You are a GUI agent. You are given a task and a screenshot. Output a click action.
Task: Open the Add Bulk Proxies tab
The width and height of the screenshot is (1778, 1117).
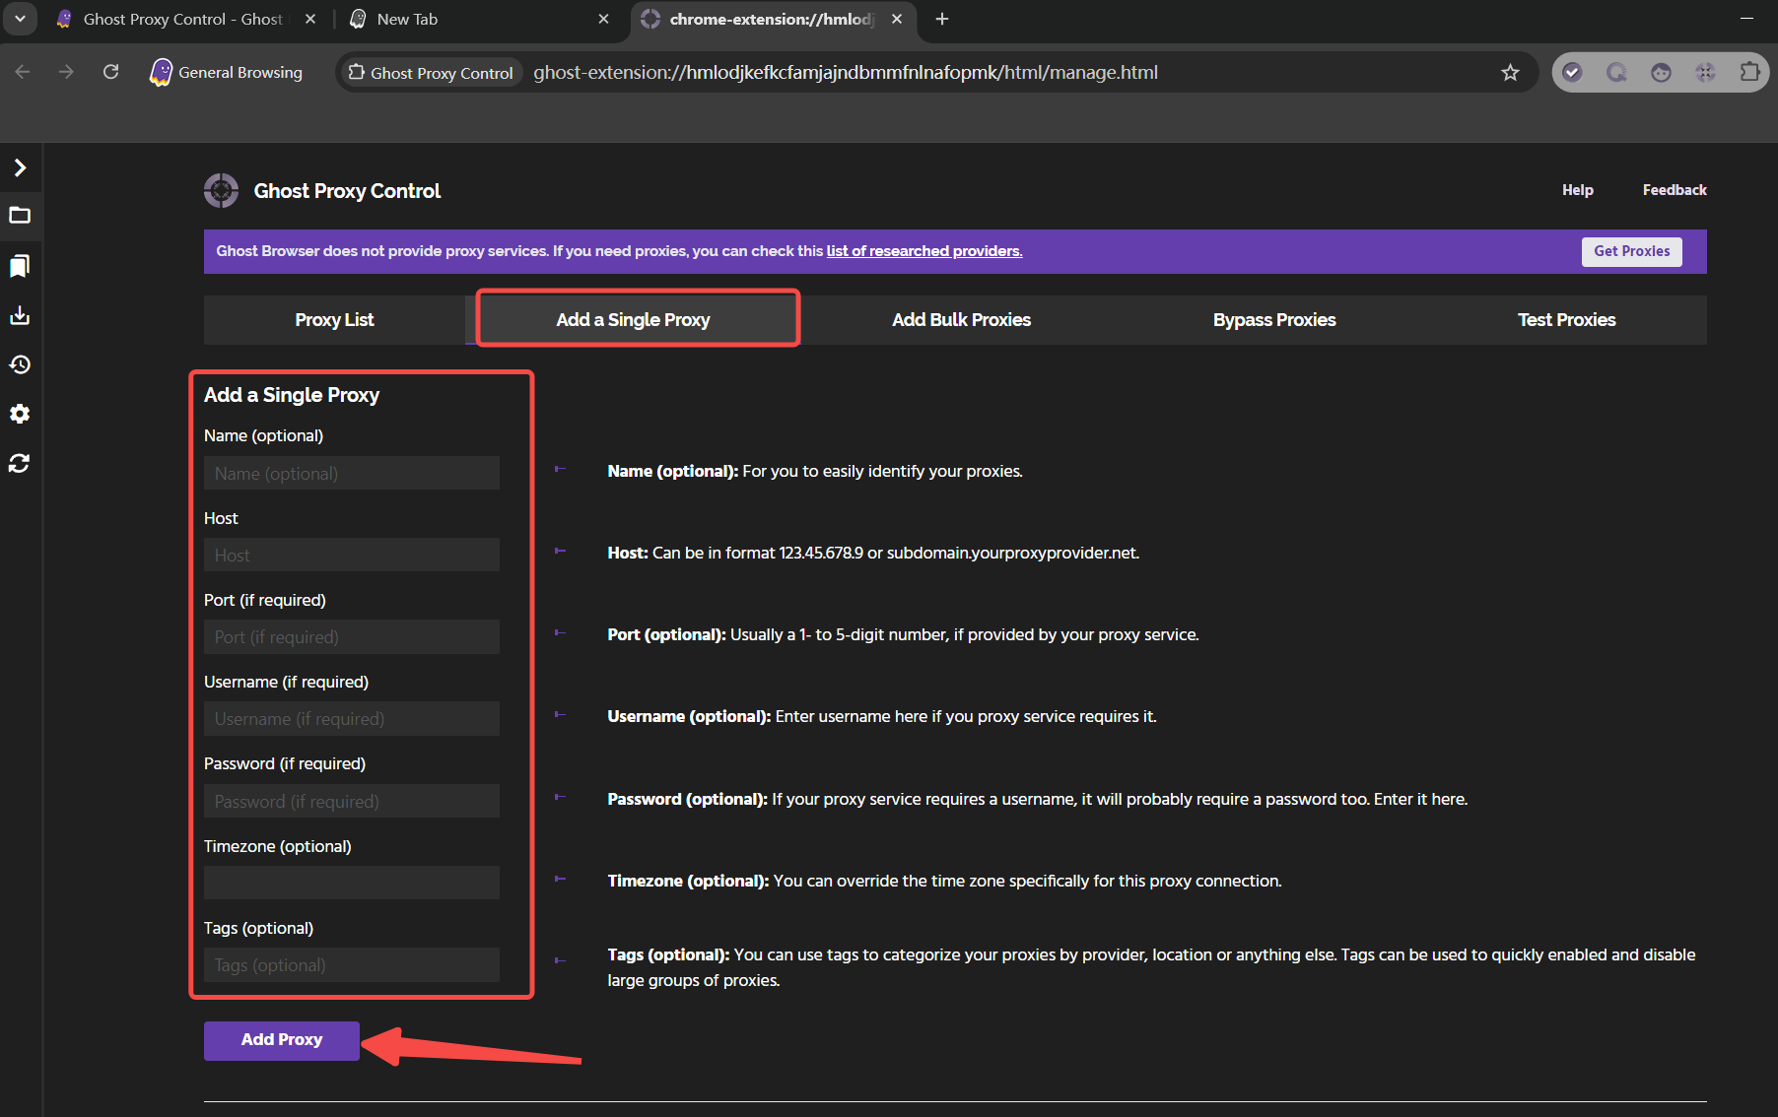[x=961, y=320]
